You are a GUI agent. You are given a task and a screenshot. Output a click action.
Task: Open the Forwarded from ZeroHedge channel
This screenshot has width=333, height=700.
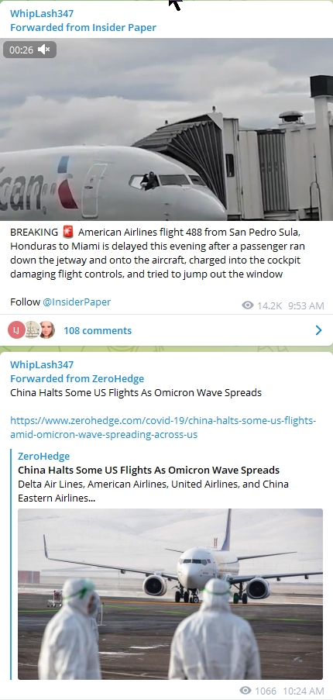[77, 378]
